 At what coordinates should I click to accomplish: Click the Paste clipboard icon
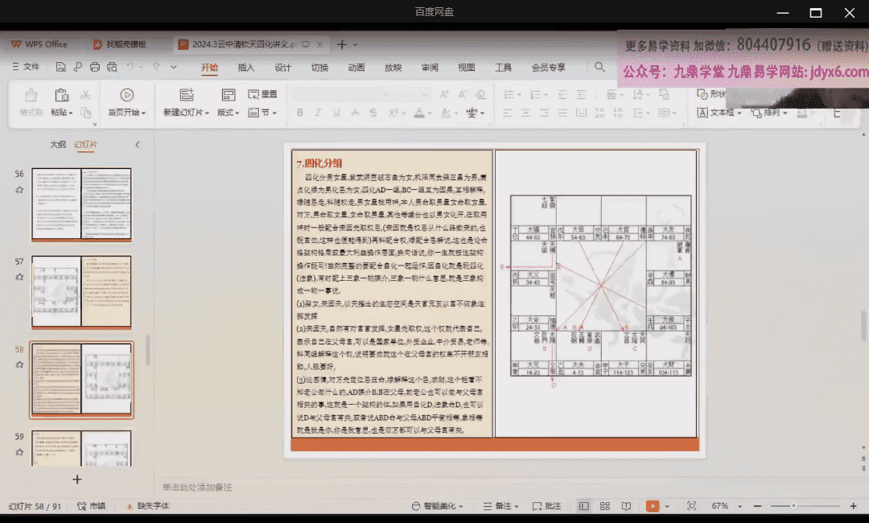click(61, 95)
